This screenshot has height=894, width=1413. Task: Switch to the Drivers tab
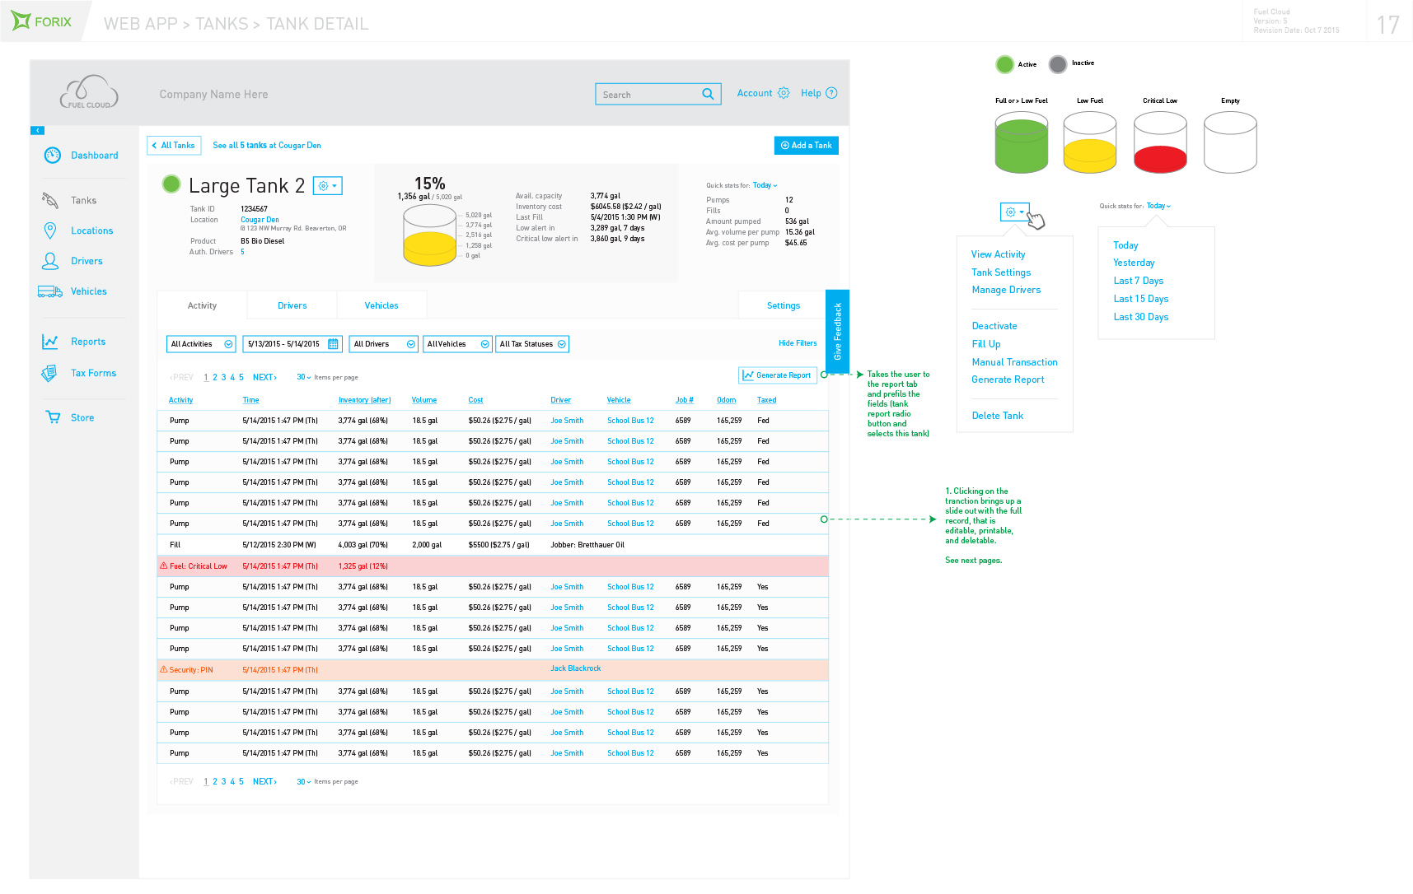(292, 305)
